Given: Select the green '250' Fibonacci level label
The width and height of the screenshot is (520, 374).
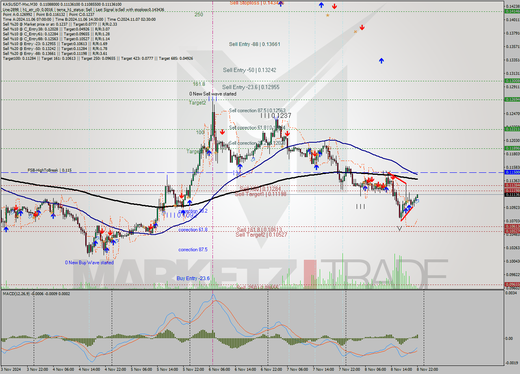Looking at the screenshot, I should pos(199,15).
